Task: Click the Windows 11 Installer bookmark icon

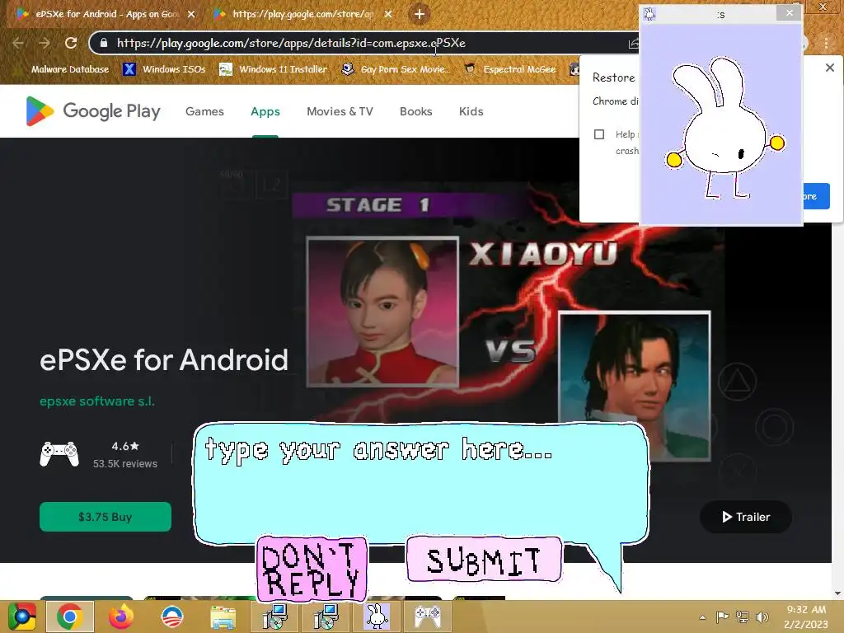Action: click(x=226, y=69)
